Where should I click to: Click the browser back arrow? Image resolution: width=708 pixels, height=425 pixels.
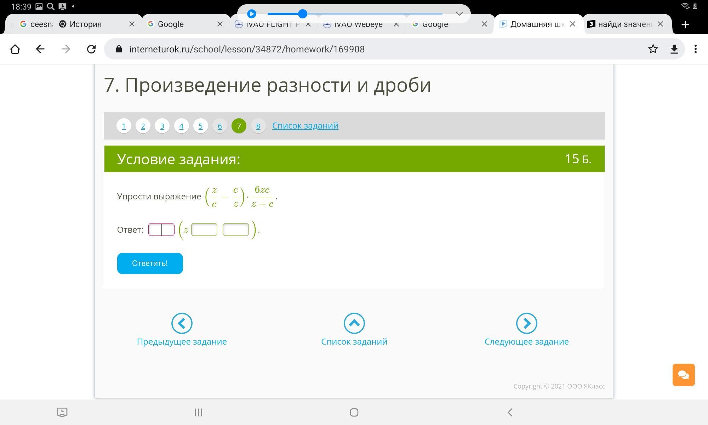[x=40, y=49]
